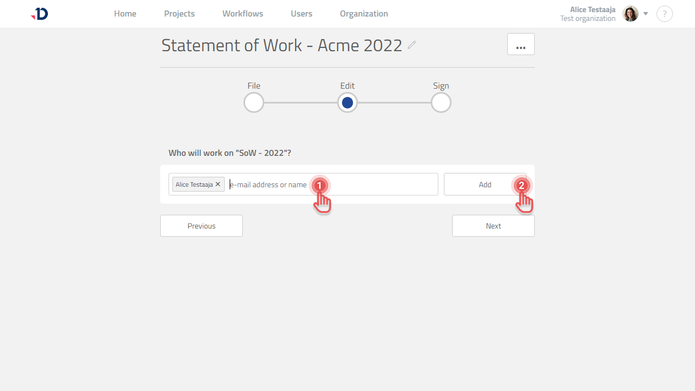Open the help question mark icon
The height and width of the screenshot is (391, 695).
pyautogui.click(x=664, y=14)
